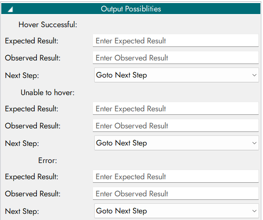Click Expected Result label in Hover Successful section
Viewport: 263px width, 220px height.
click(x=32, y=41)
